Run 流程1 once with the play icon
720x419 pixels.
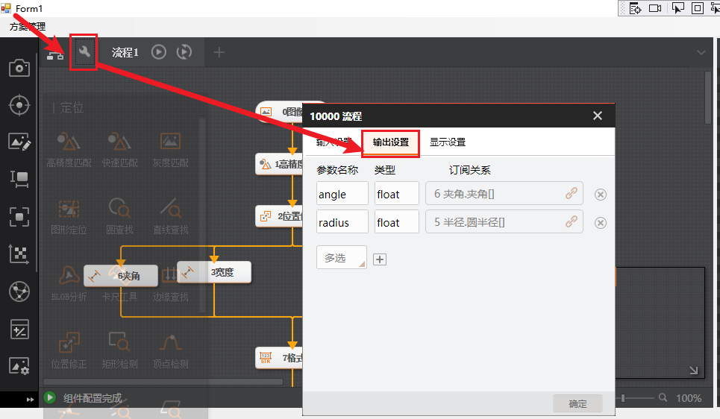(158, 52)
